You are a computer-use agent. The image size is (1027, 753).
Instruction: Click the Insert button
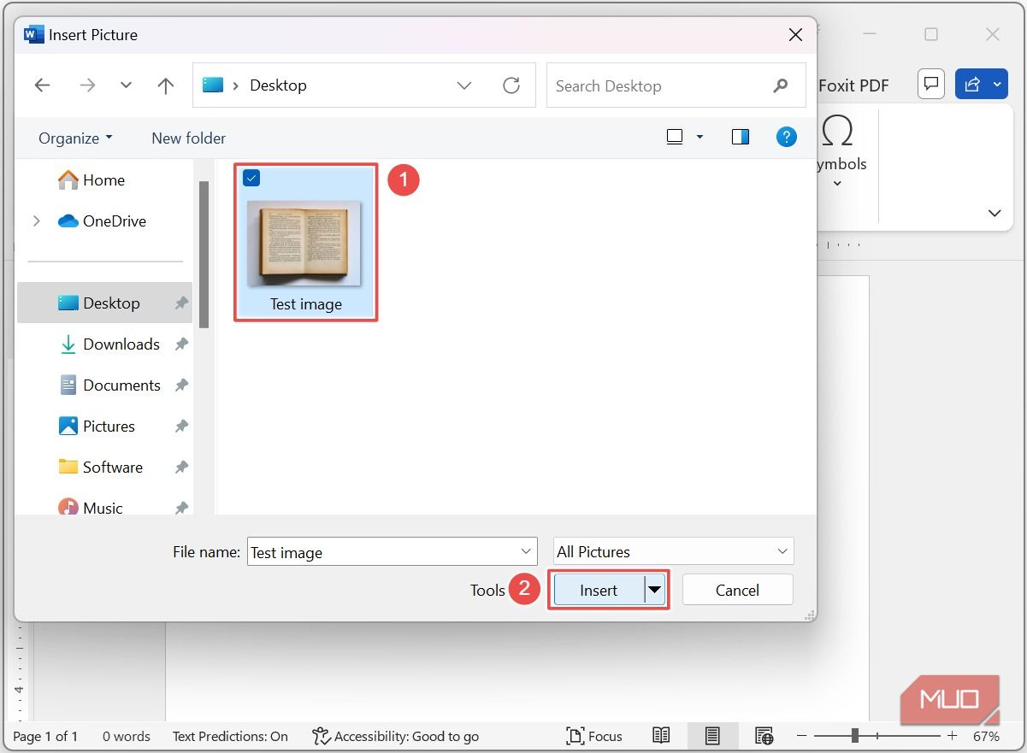coord(599,590)
